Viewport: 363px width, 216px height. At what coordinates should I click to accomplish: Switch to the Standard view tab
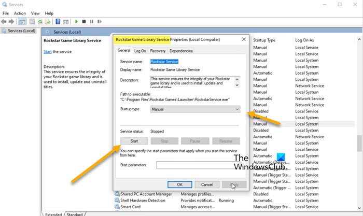(x=75, y=214)
